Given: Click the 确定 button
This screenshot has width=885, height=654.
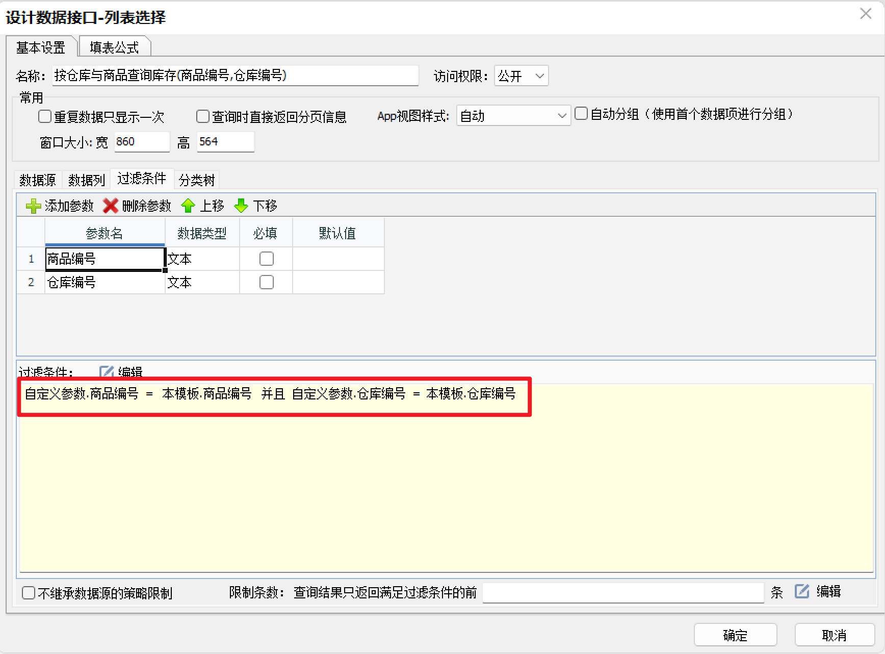Looking at the screenshot, I should click(735, 635).
